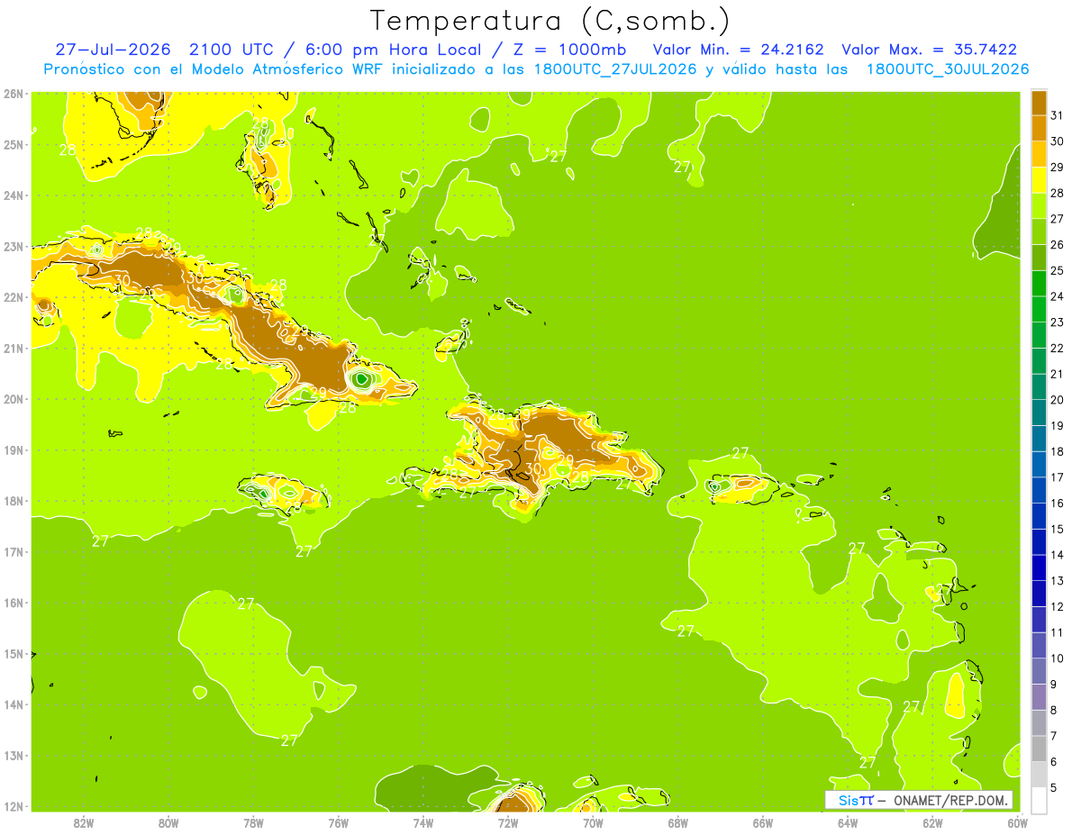Click the brown swatch above legend value 31

(1039, 103)
